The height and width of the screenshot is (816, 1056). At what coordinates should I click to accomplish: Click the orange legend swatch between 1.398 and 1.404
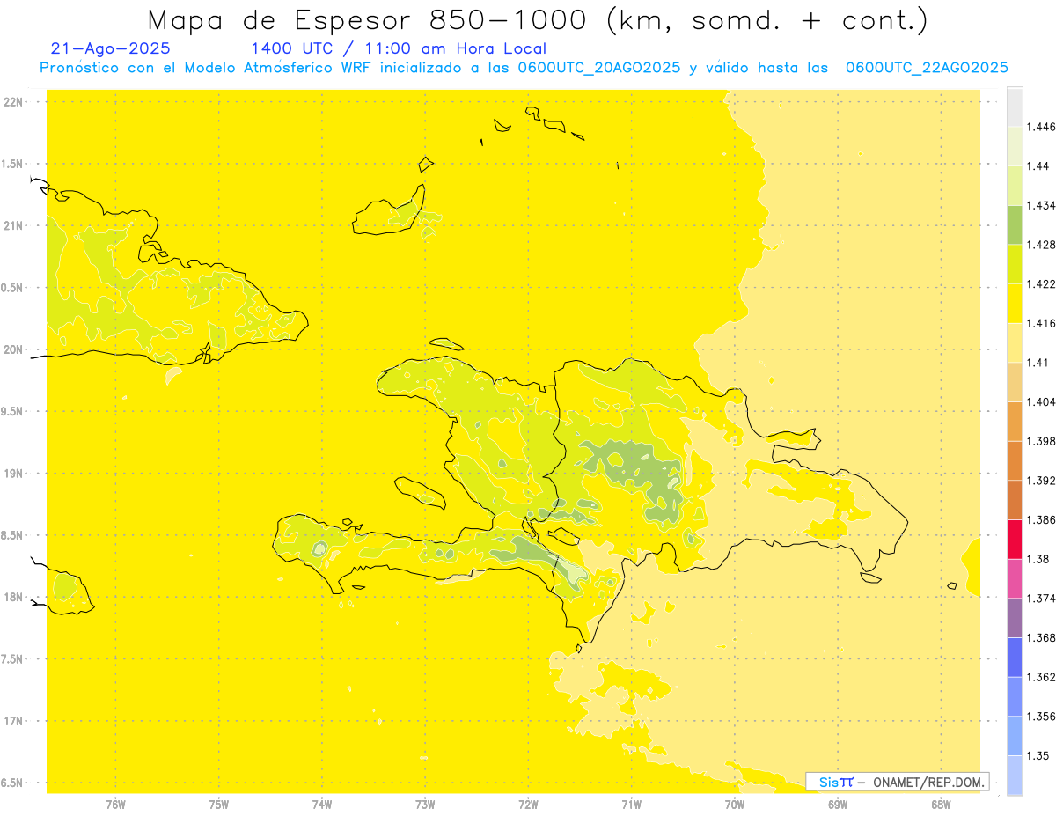click(1015, 421)
